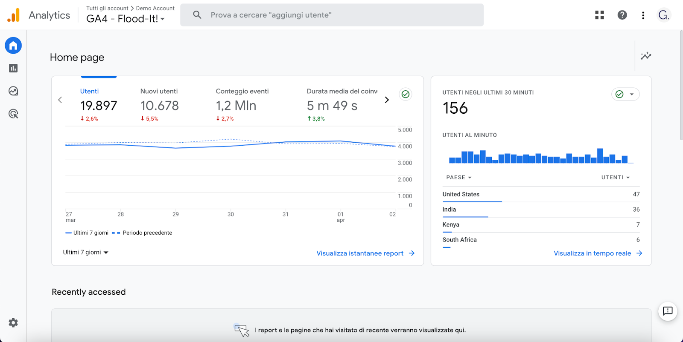Open the account avatar G
Viewport: 683px width, 342px height.
[x=663, y=15]
